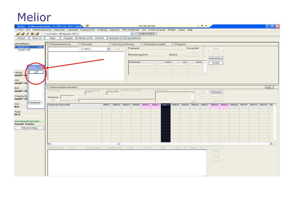This screenshot has height=209, width=290.
Task: Click the Interaktion button
Action: (216, 58)
